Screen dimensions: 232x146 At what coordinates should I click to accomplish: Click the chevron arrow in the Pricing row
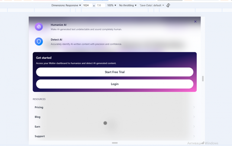click(194, 107)
